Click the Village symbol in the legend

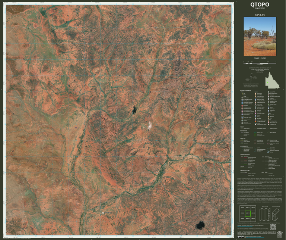coord(242,96)
